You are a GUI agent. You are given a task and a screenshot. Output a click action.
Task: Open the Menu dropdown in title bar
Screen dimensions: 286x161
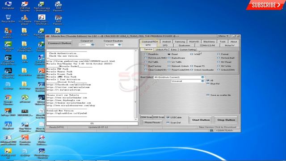pyautogui.click(x=223, y=36)
